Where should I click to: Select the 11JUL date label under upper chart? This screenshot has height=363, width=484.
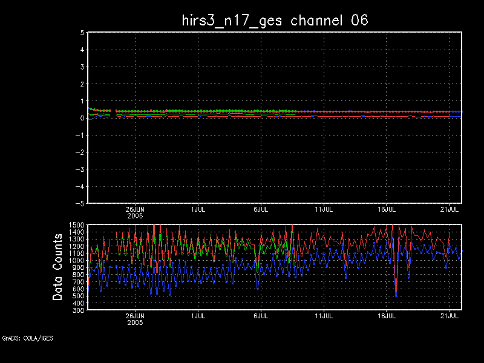[324, 209]
